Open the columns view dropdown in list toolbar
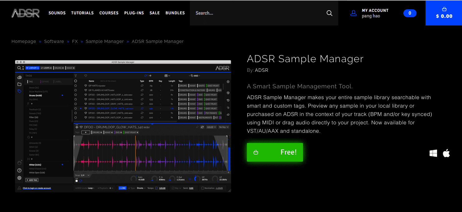The width and height of the screenshot is (462, 212). click(167, 76)
